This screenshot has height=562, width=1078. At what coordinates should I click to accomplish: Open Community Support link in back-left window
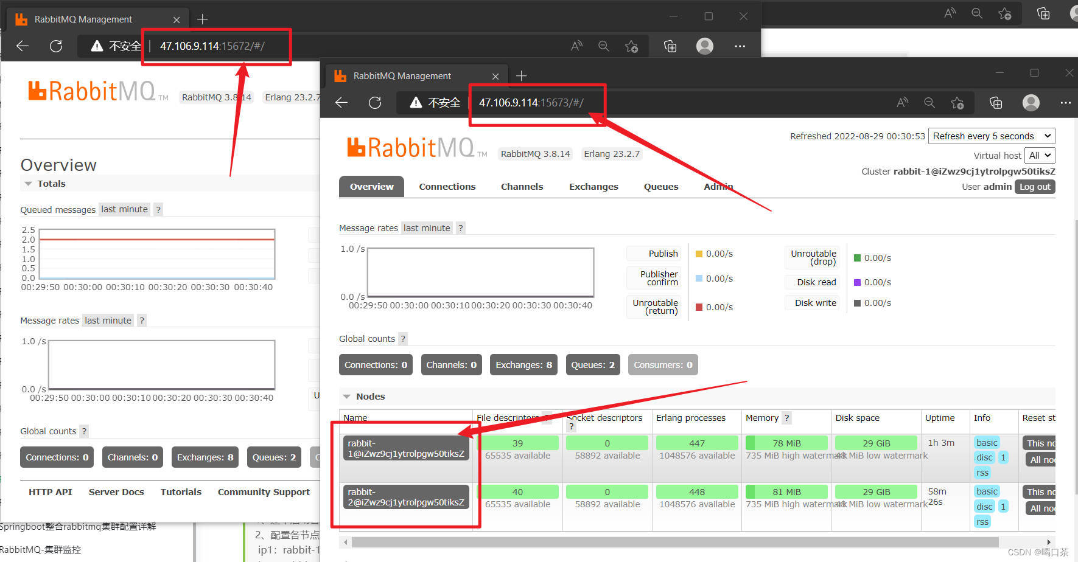tap(264, 492)
